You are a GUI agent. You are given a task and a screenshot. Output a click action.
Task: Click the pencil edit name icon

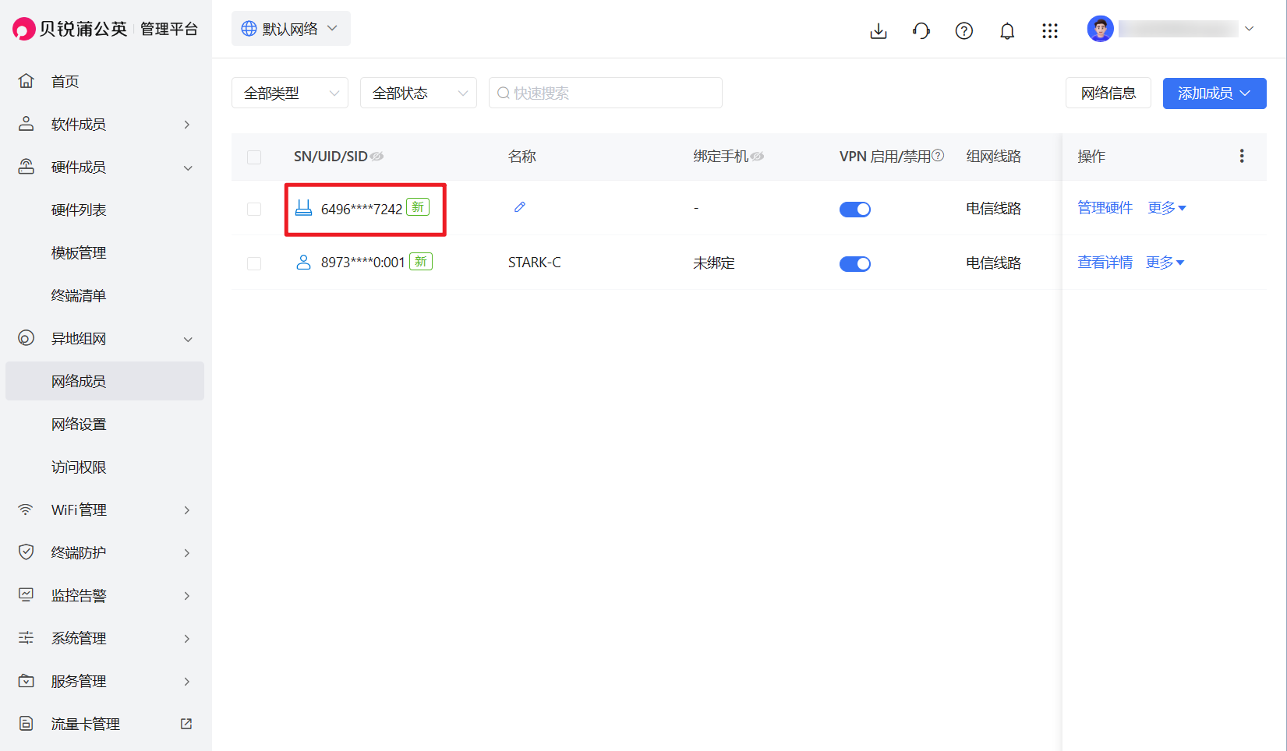pos(520,207)
